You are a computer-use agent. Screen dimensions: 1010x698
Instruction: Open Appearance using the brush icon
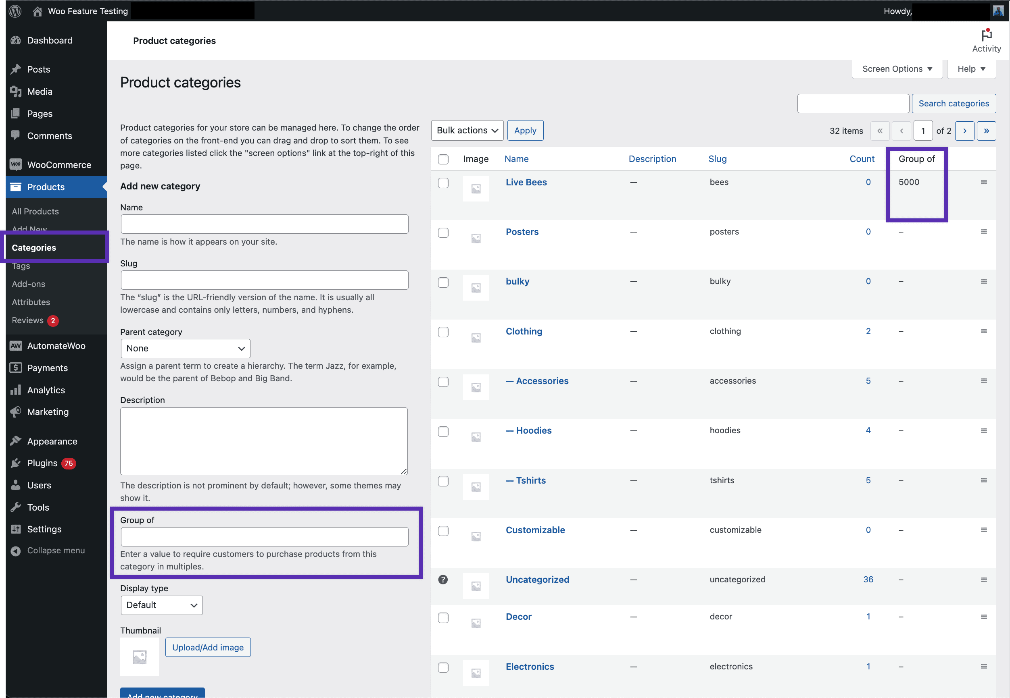point(16,441)
